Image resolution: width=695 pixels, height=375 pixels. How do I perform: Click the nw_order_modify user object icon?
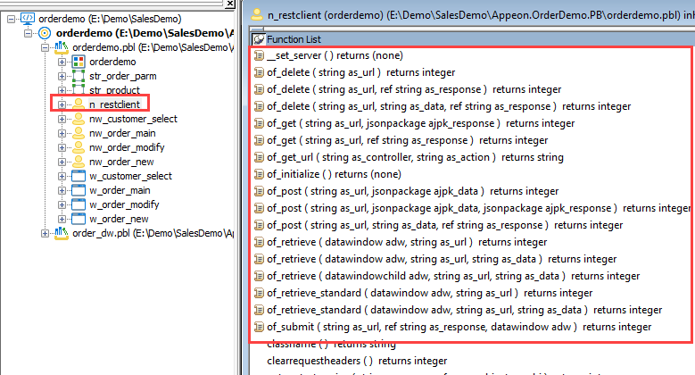tap(79, 147)
